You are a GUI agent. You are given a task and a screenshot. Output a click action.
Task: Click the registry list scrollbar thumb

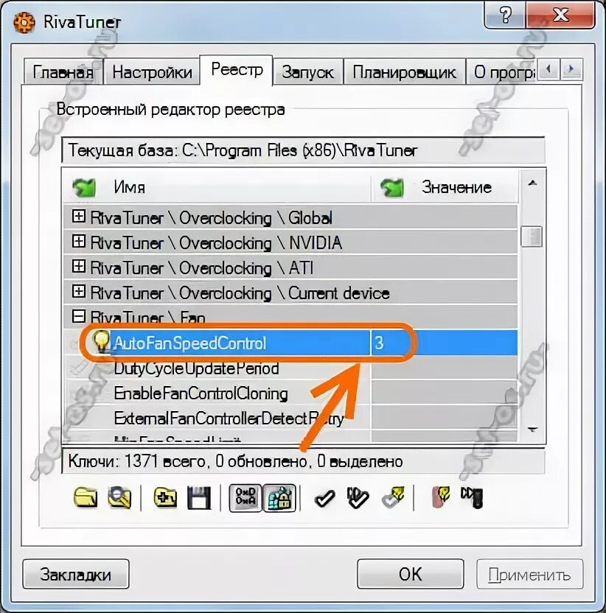532,236
